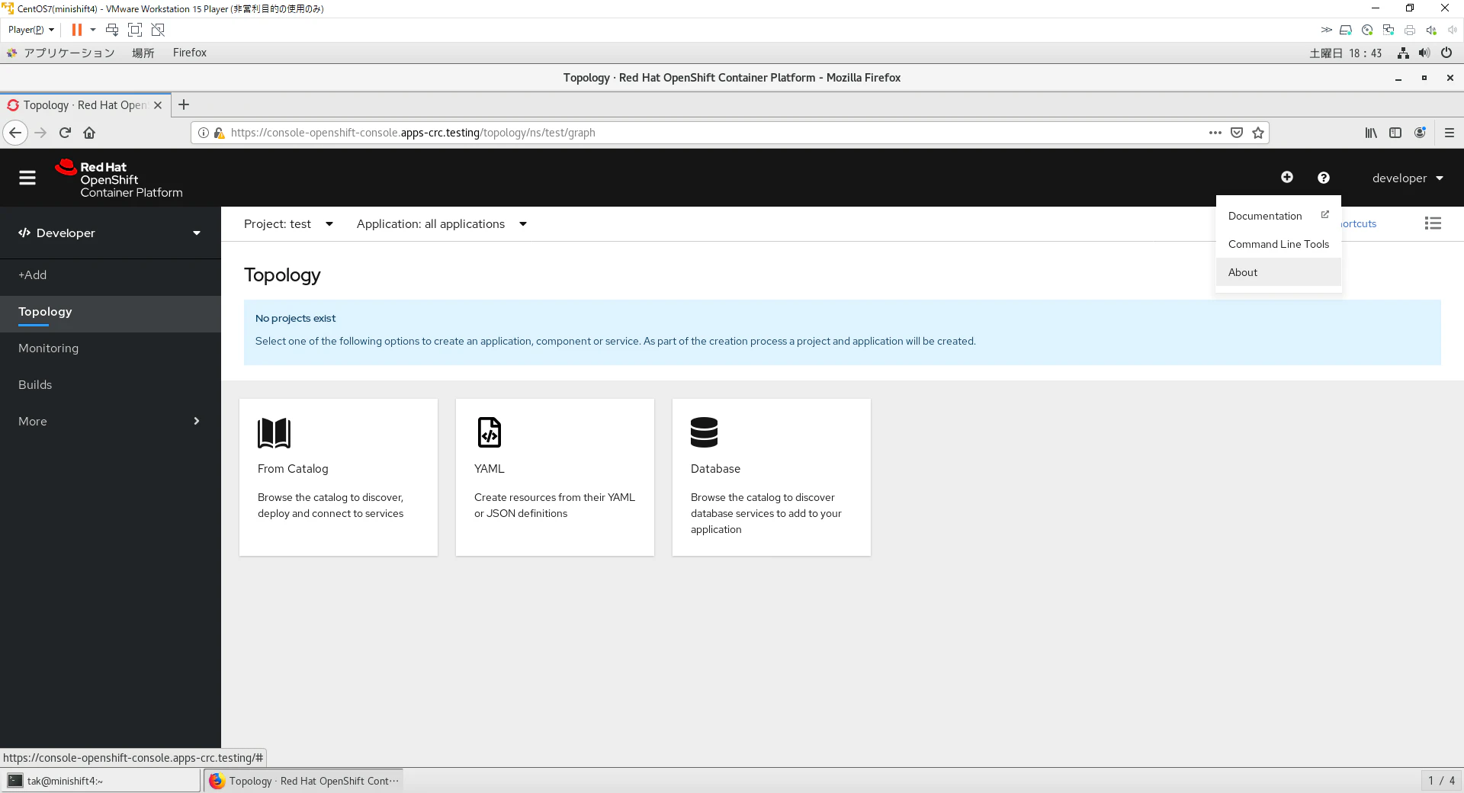The height and width of the screenshot is (793, 1464).
Task: Open the 場所 places menu
Action: click(143, 53)
